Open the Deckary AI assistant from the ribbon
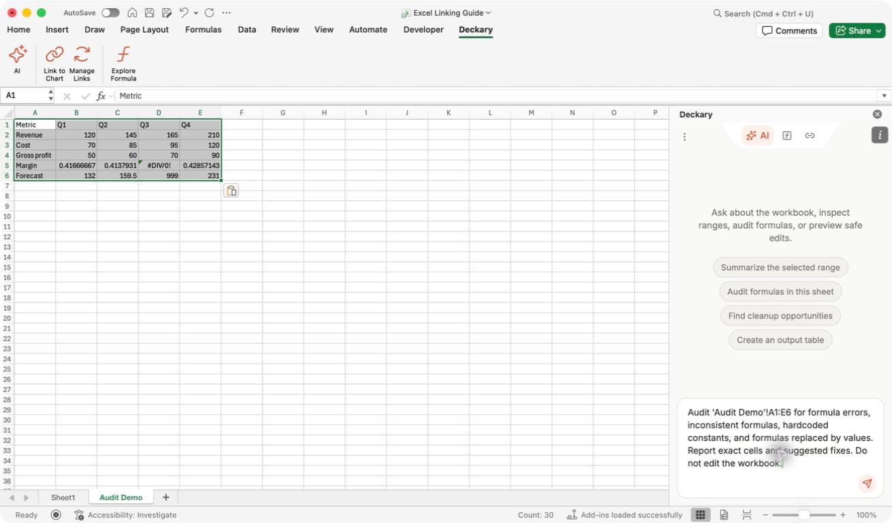The image size is (892, 523). click(18, 60)
